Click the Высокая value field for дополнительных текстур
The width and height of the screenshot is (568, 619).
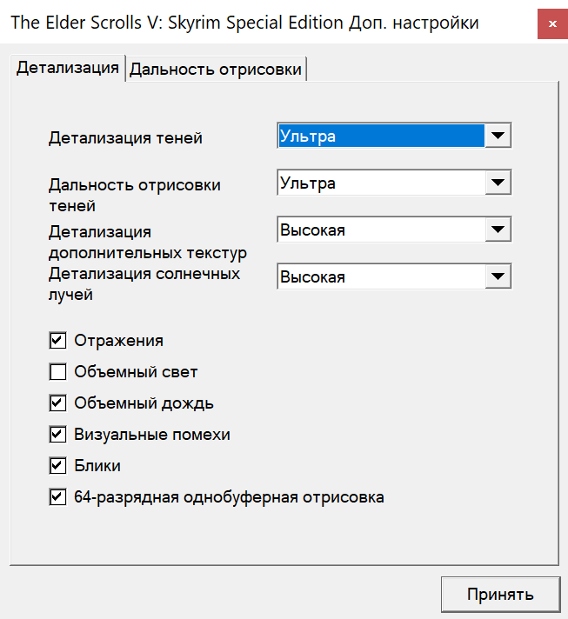381,230
